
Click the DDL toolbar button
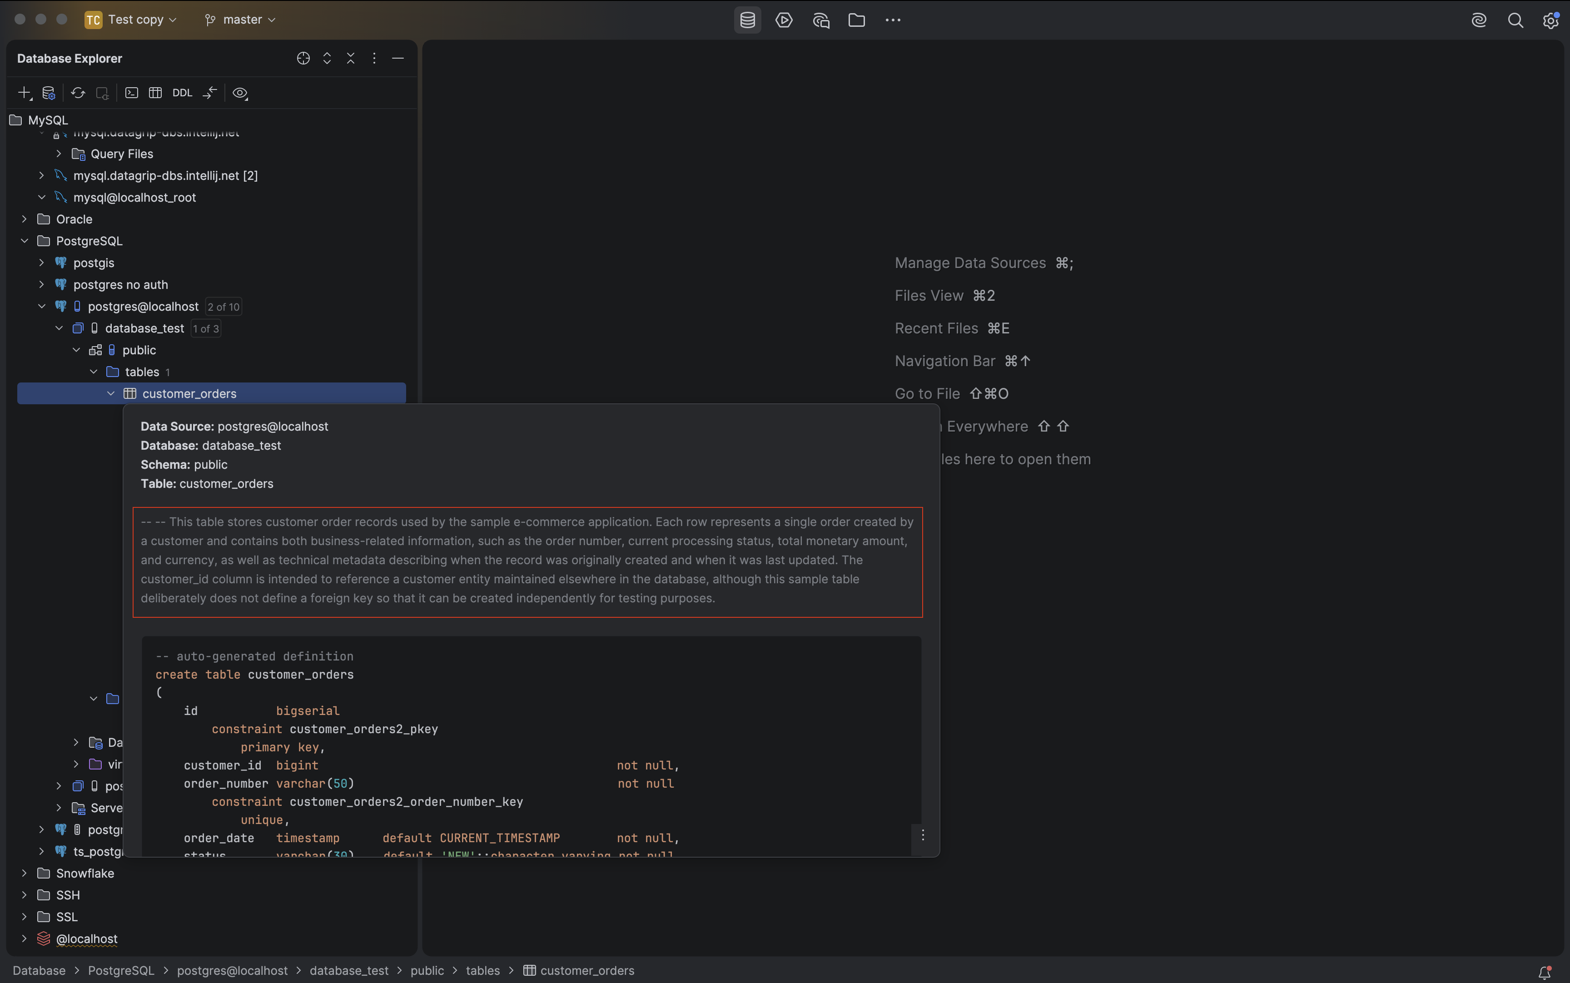(182, 93)
